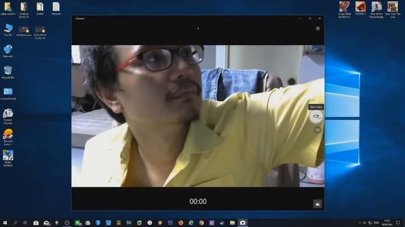Launch the PUBG MOBILE shortcut

[x=8, y=158]
